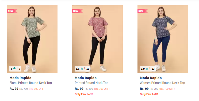
Task: Click the NEW badge on navy striped top
Action: 143,11
